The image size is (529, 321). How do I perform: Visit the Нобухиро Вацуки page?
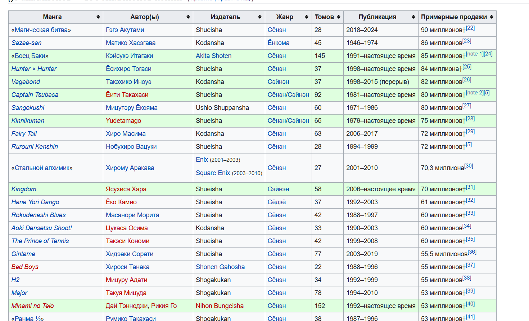(x=131, y=147)
